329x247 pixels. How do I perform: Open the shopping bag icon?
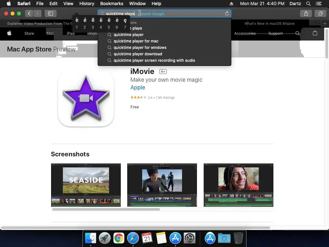coord(315,33)
